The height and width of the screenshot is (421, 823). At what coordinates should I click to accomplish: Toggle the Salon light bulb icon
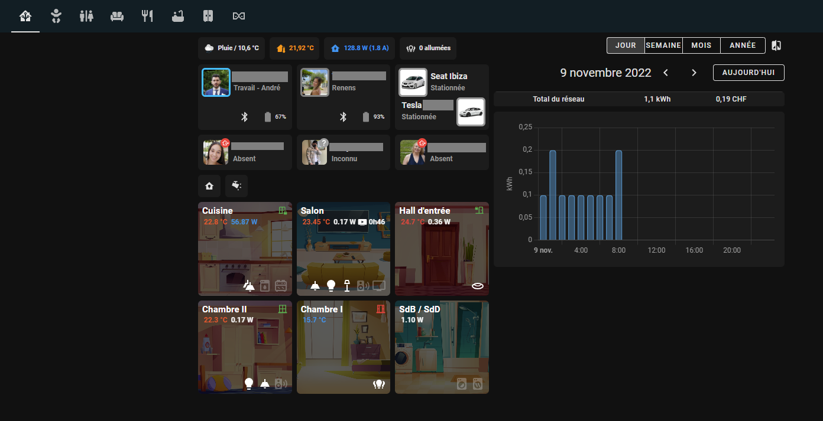pyautogui.click(x=331, y=286)
